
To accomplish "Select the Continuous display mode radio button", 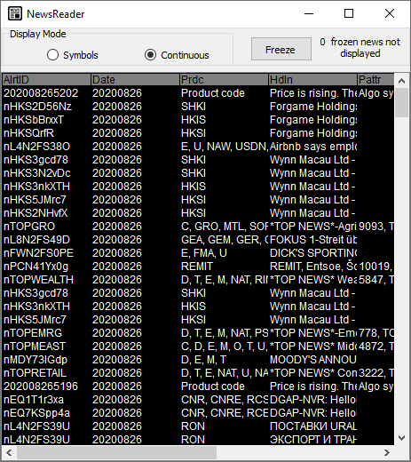I will [150, 55].
